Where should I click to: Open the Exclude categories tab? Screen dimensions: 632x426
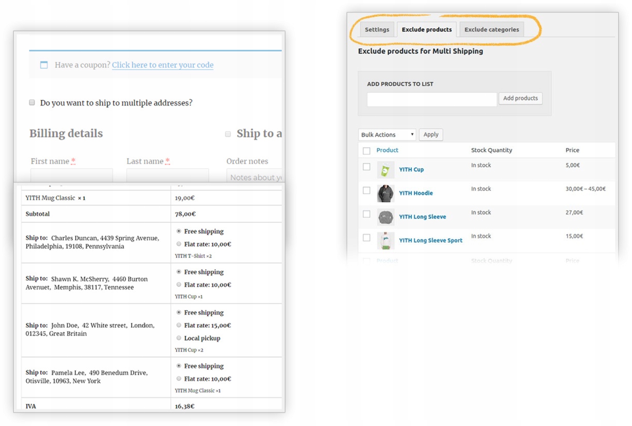click(x=491, y=30)
